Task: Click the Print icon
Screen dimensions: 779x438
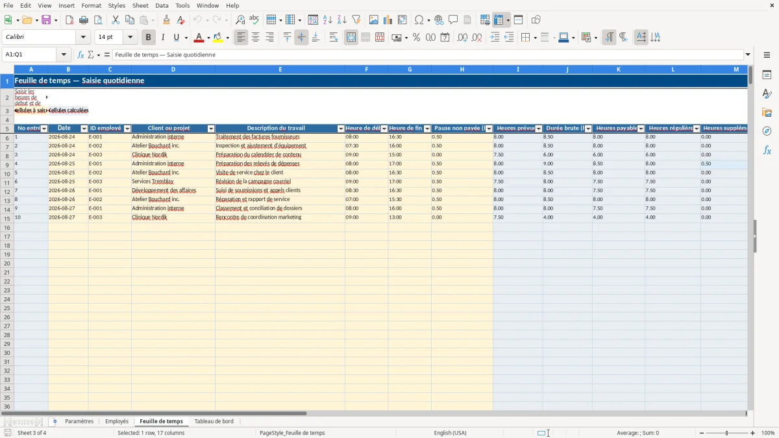Action: click(84, 20)
